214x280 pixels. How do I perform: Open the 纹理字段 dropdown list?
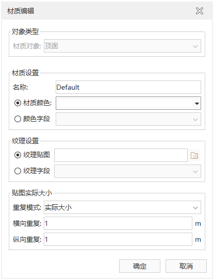click(x=127, y=171)
